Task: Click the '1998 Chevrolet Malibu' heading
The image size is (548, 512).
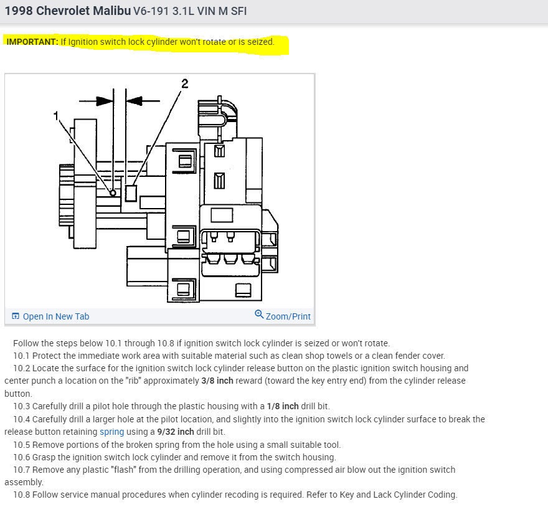Action: [68, 11]
